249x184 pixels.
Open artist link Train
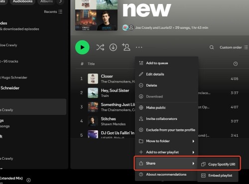tap(105, 95)
